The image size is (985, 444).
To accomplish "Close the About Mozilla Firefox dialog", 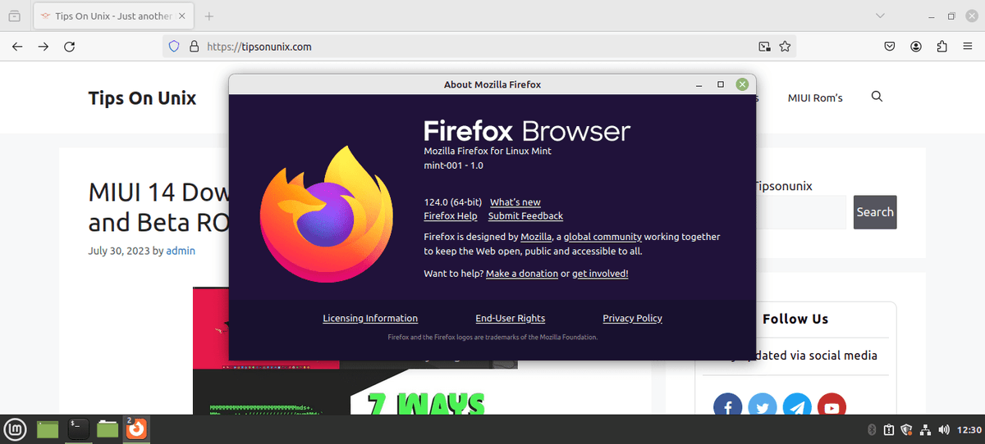I will [x=742, y=84].
